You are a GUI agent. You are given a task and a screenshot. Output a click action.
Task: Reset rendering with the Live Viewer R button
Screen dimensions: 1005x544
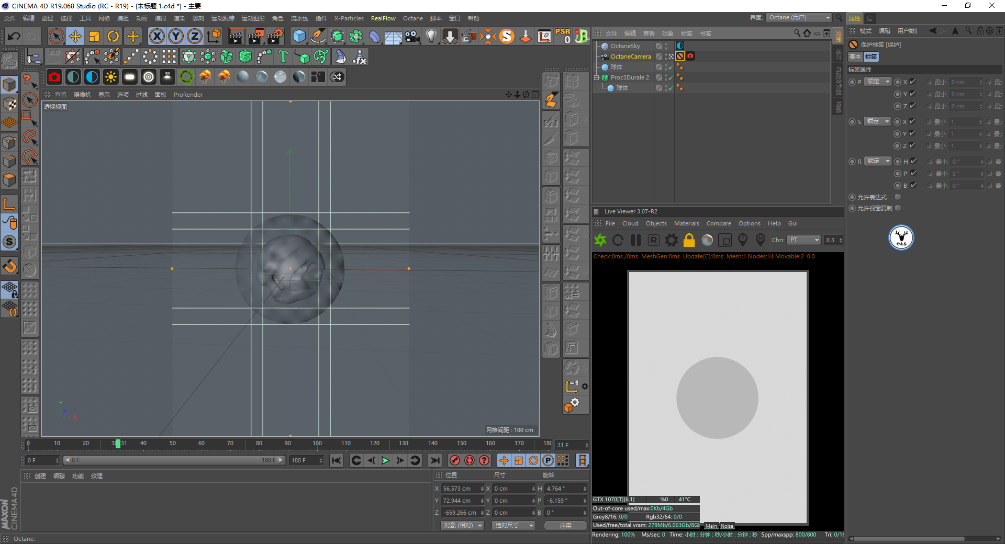(654, 240)
